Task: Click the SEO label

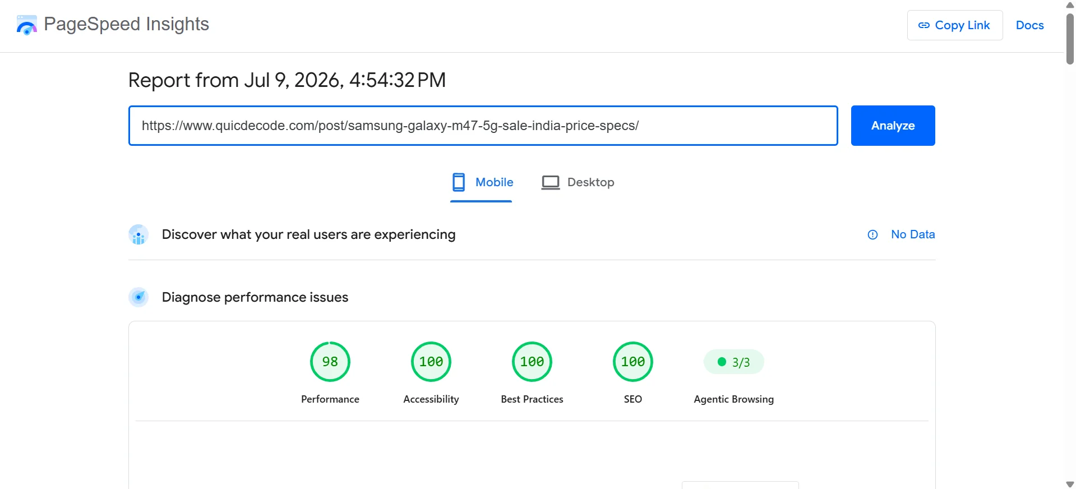Action: pos(633,399)
